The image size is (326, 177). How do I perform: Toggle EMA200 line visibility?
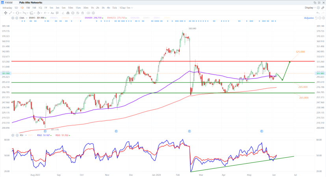(135, 18)
